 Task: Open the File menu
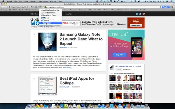click(x=15, y=1)
